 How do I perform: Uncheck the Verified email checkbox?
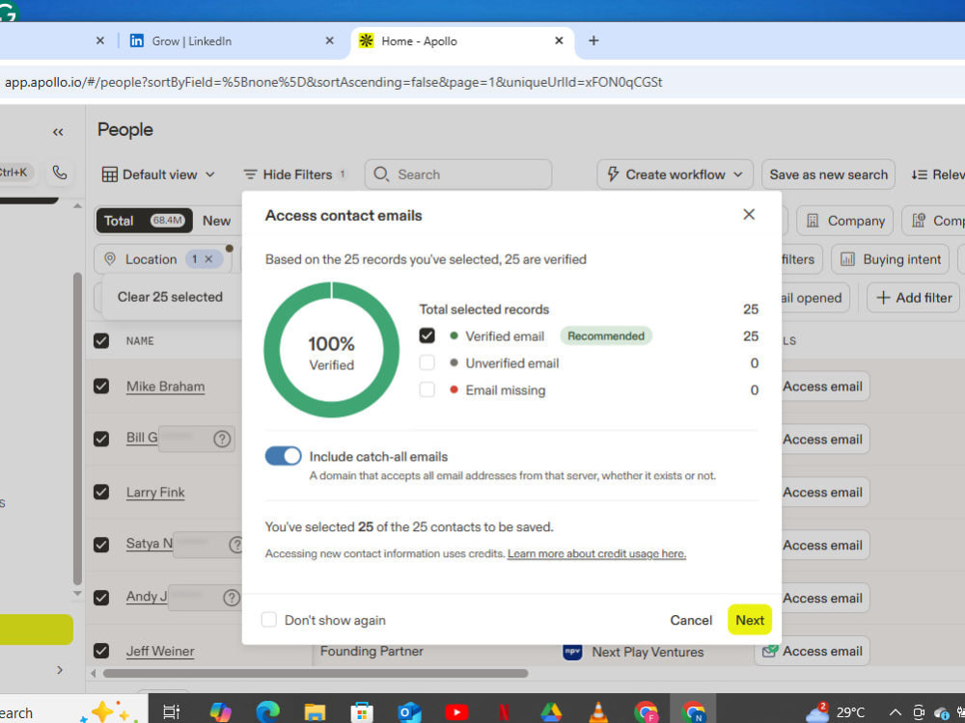(427, 335)
